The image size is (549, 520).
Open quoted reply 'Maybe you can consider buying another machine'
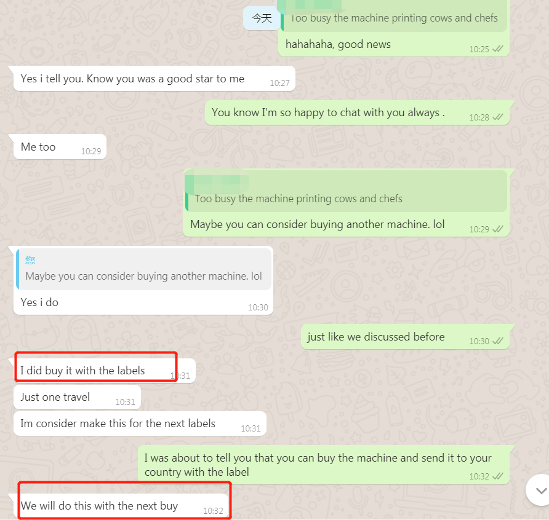point(144,269)
